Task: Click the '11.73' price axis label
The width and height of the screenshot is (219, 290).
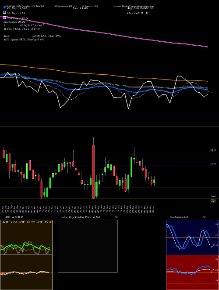Action: pyautogui.click(x=213, y=164)
